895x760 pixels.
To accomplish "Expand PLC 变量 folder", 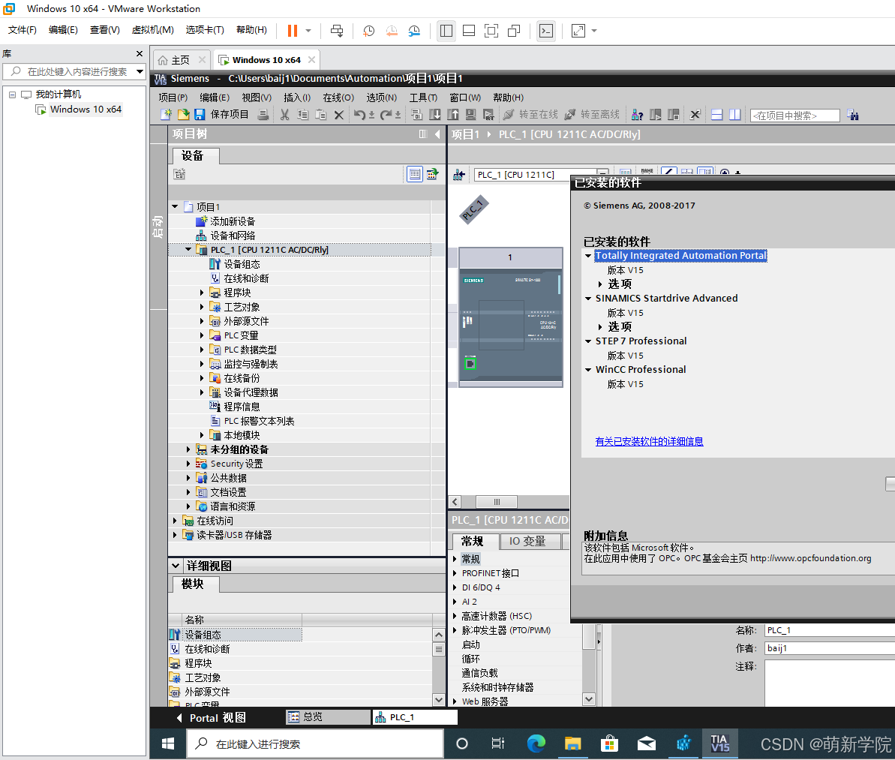I will coord(202,335).
